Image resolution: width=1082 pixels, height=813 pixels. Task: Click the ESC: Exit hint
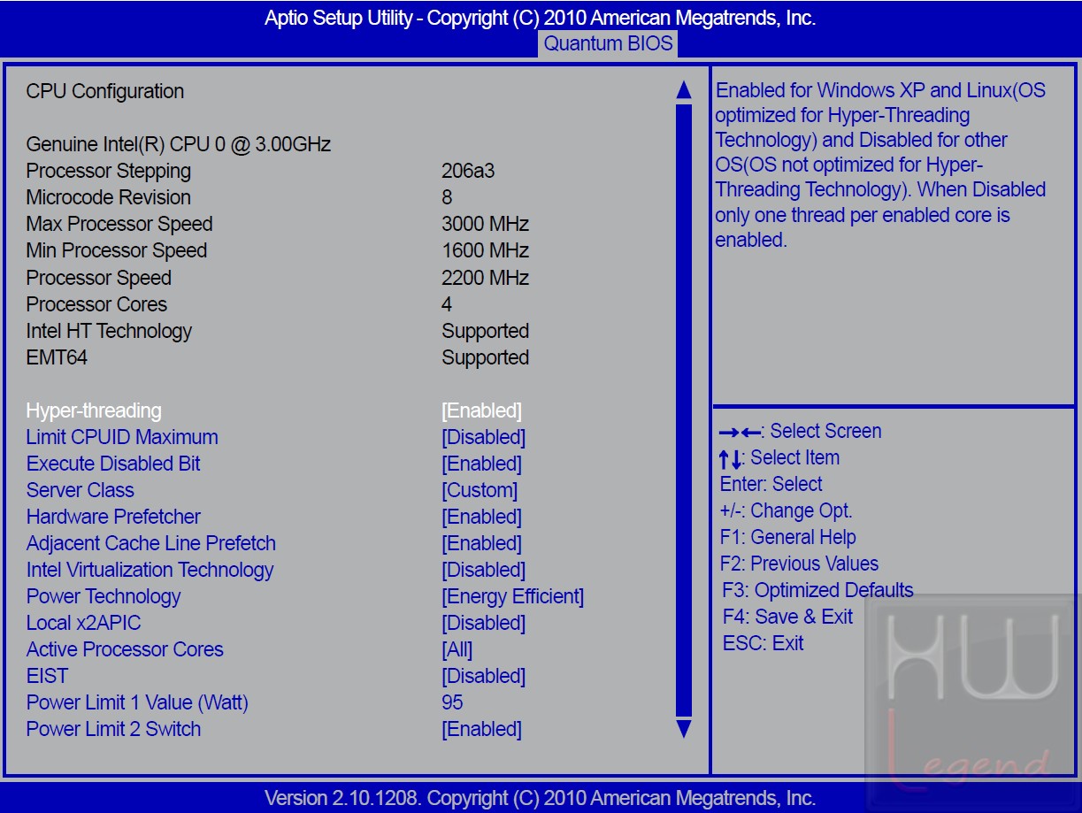pyautogui.click(x=763, y=643)
